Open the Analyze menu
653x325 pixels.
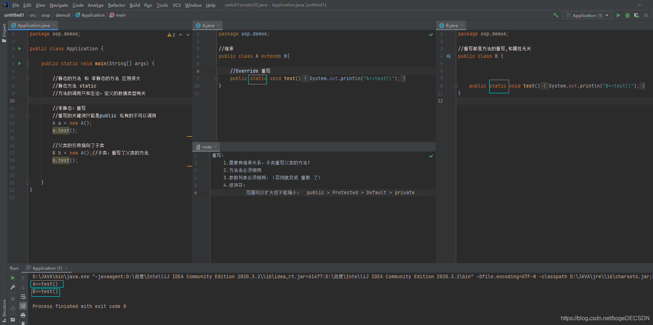[x=96, y=5]
